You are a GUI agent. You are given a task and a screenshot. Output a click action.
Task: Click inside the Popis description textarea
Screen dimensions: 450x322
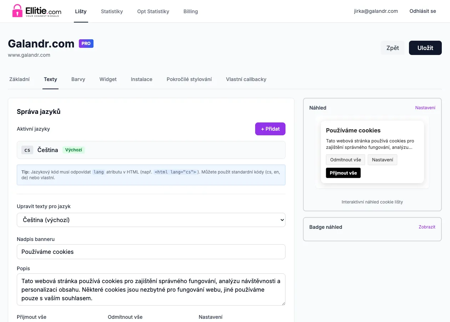pyautogui.click(x=151, y=289)
